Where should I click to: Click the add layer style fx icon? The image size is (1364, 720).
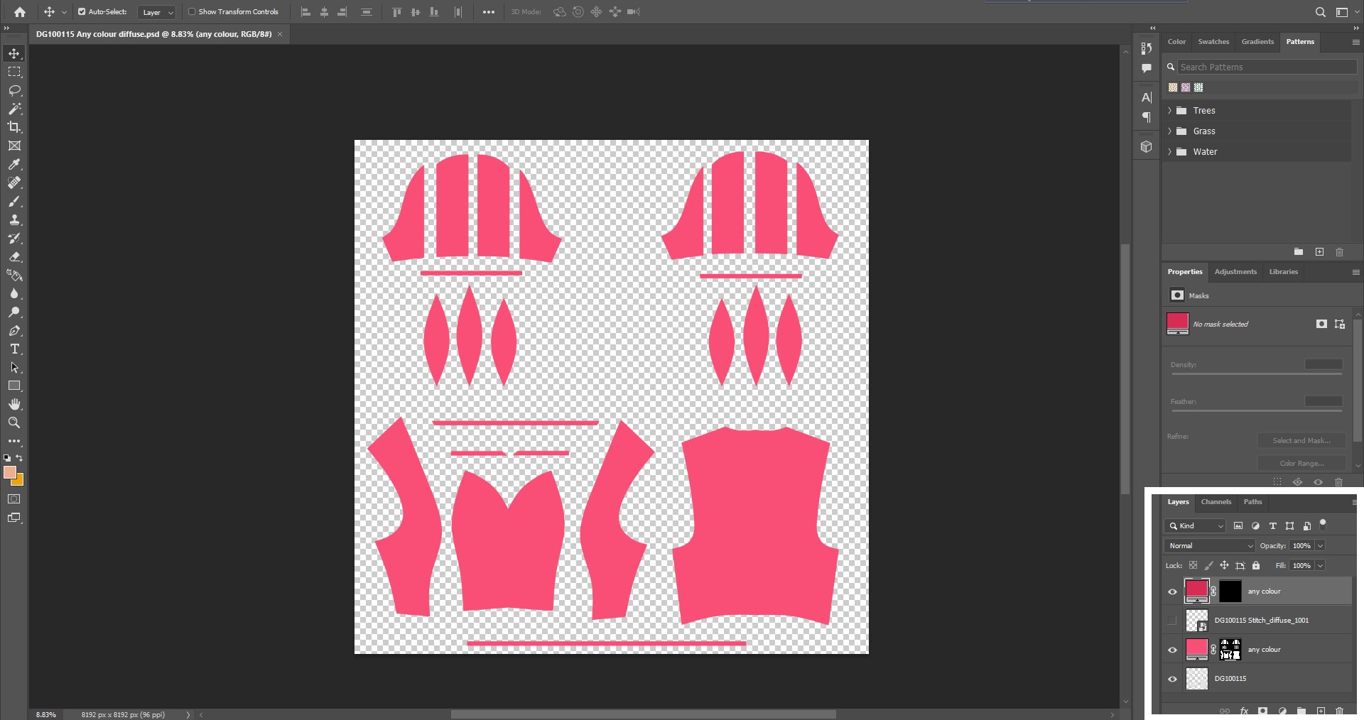click(x=1243, y=710)
